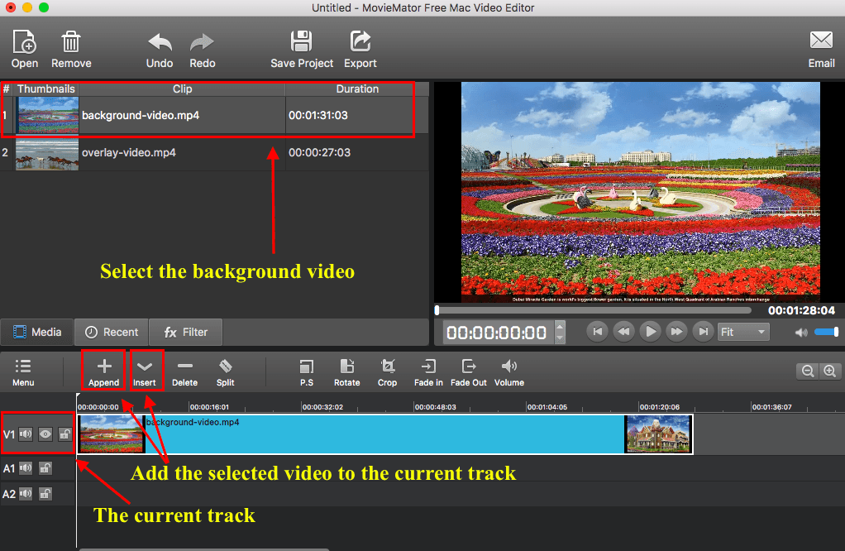Click the Duration column header
The image size is (845, 551).
pyautogui.click(x=357, y=89)
